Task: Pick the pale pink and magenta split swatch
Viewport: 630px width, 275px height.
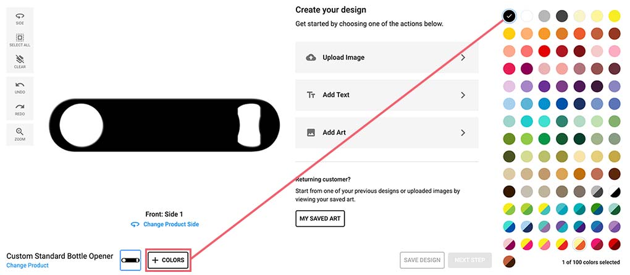Action: coord(509,244)
